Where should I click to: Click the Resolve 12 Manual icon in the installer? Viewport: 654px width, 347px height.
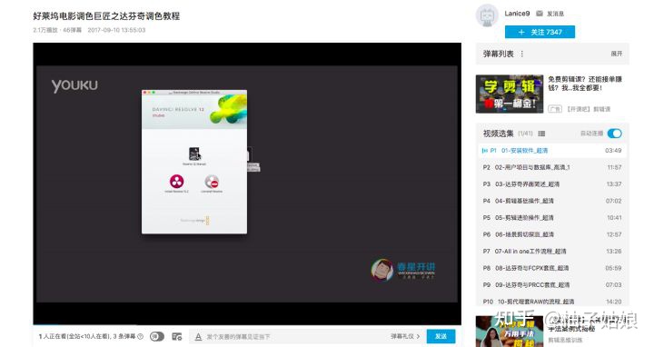(x=194, y=154)
